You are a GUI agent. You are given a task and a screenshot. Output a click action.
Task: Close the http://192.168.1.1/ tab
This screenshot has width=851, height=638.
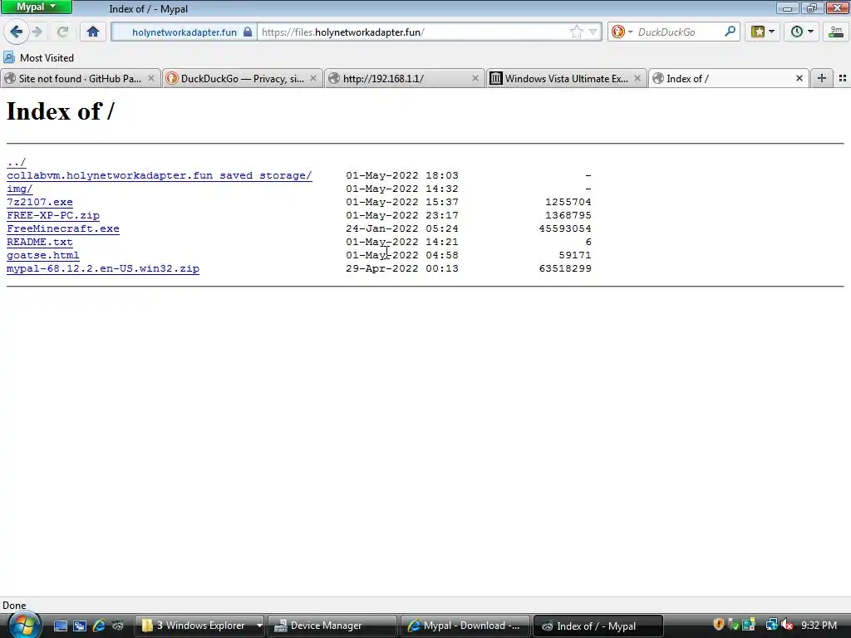pos(475,79)
